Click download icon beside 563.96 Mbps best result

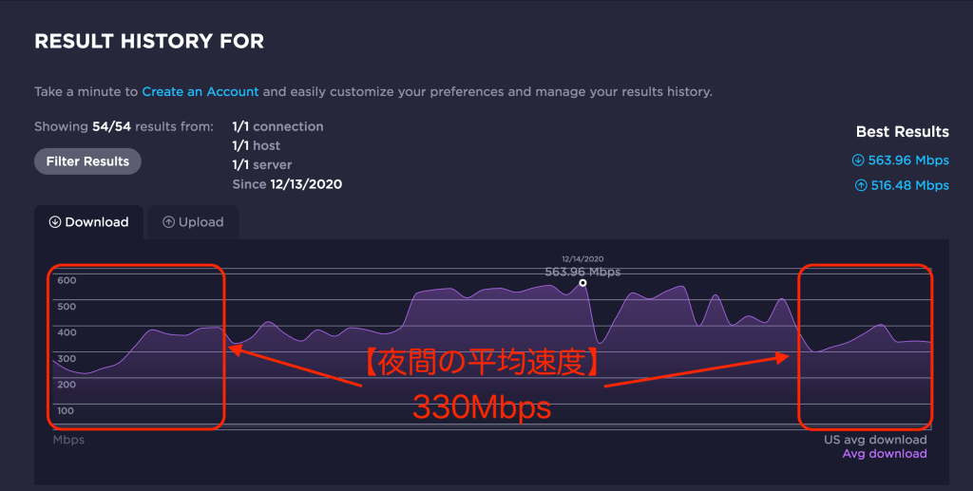[858, 161]
